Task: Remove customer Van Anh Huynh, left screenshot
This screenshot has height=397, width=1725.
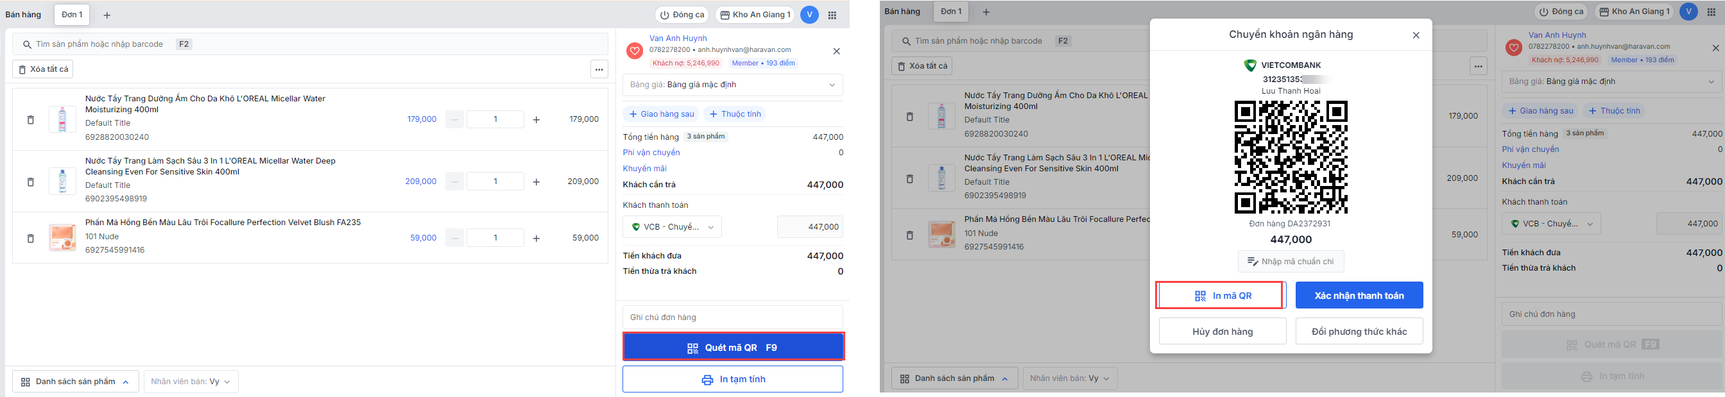Action: pyautogui.click(x=836, y=51)
